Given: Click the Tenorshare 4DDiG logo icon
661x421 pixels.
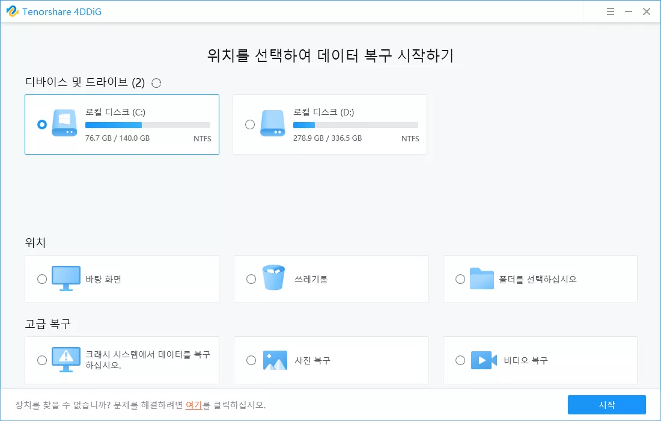Looking at the screenshot, I should click(12, 11).
